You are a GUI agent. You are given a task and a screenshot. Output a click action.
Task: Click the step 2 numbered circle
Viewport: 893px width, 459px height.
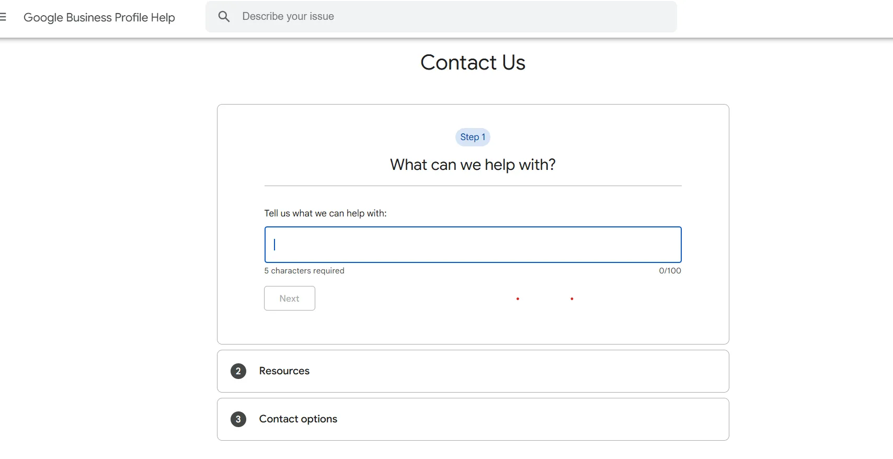pyautogui.click(x=238, y=371)
